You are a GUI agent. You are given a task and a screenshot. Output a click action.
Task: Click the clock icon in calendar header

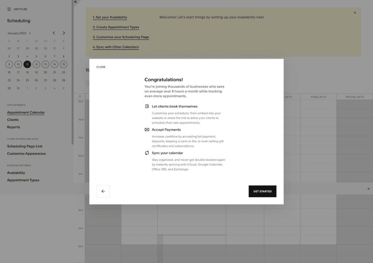(x=80, y=97)
